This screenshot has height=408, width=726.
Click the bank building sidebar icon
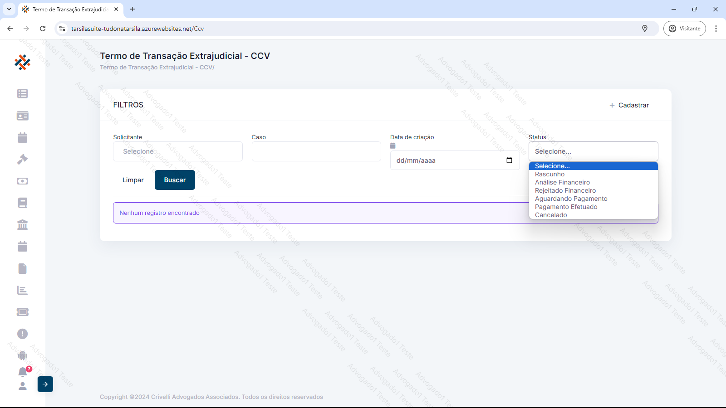22,224
